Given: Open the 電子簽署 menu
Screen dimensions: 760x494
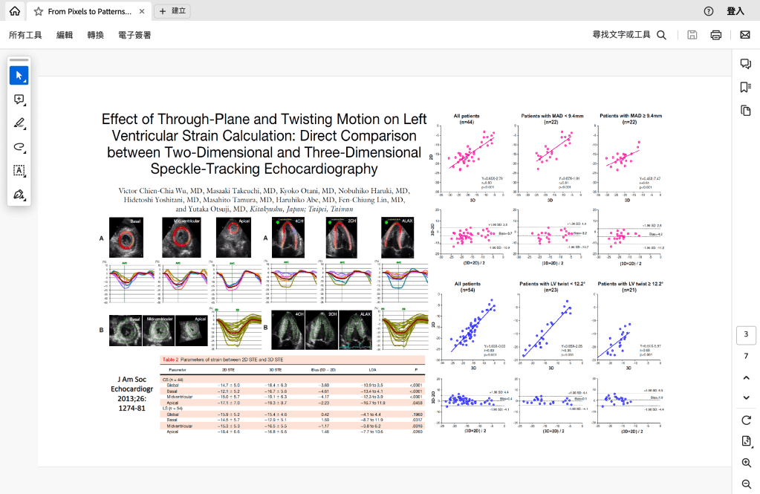Looking at the screenshot, I should (134, 35).
